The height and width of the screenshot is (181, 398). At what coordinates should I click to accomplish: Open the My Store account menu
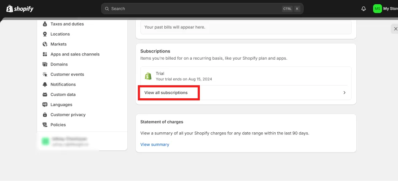tap(385, 8)
